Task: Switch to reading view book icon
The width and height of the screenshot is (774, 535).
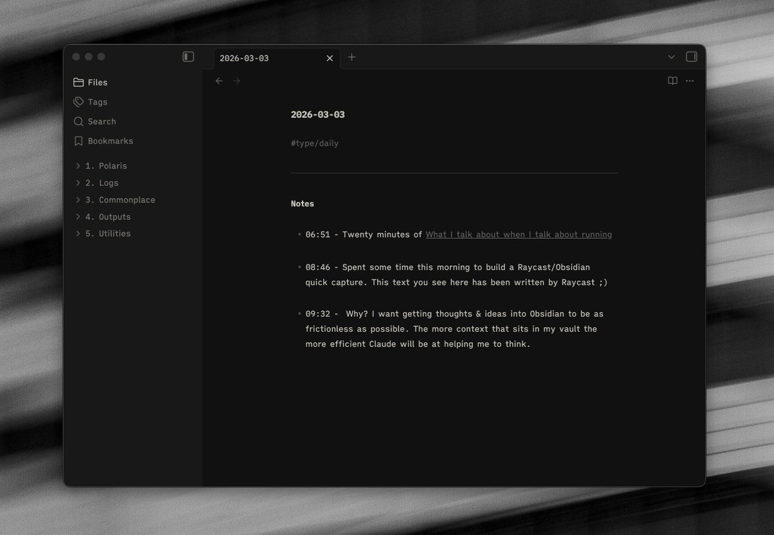Action: (673, 81)
